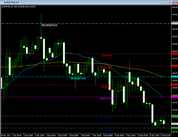This screenshot has width=178, height=137.
Task: Click the 103.05 price scale value
Action: tap(175, 110)
